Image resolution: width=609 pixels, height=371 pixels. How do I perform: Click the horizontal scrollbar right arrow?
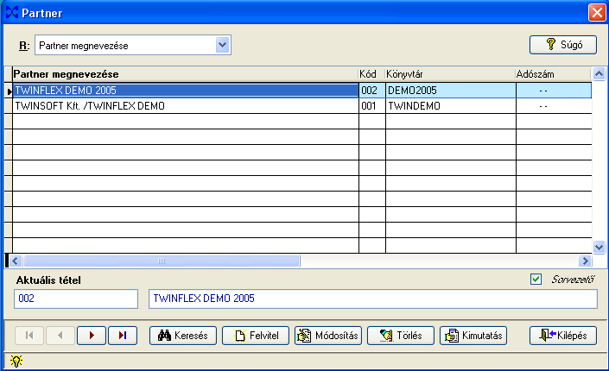[x=585, y=261]
